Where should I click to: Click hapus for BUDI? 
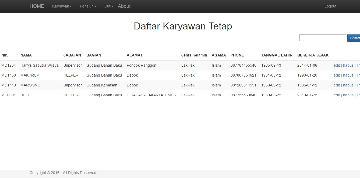tap(348, 95)
